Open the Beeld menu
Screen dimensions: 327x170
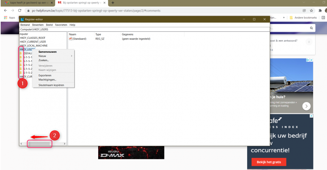[49, 25]
